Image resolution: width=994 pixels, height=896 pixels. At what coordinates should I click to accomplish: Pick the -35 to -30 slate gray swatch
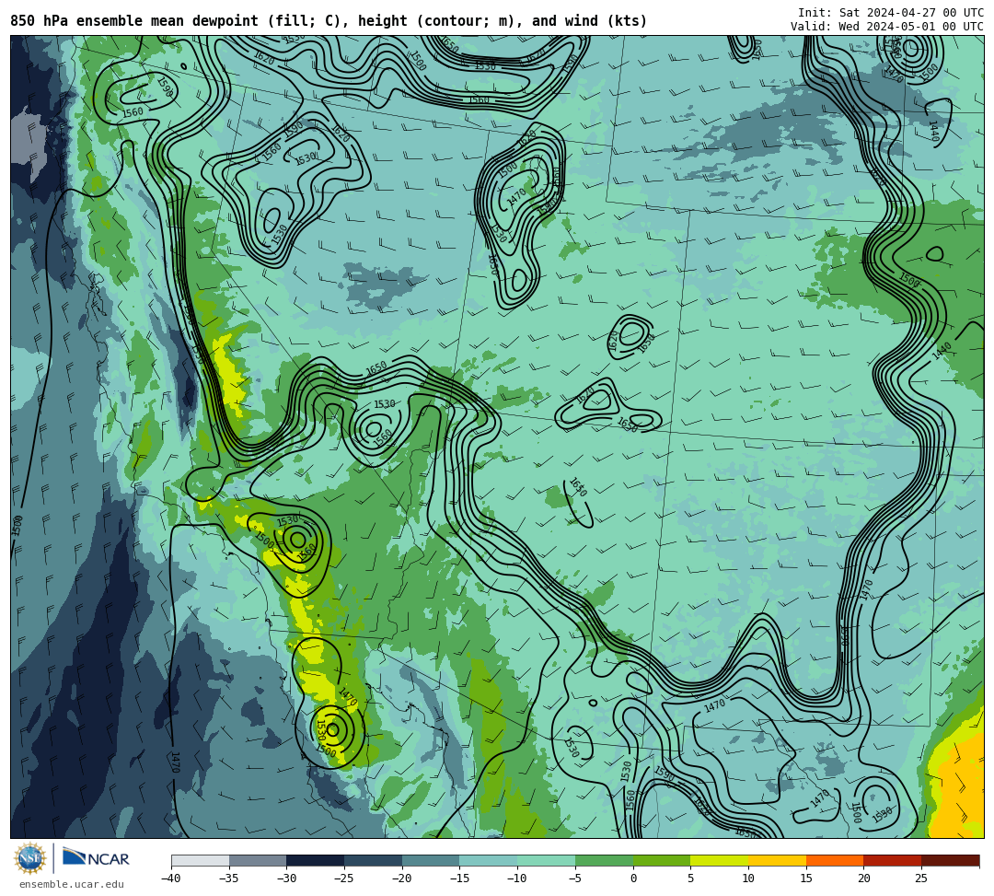[x=258, y=860]
